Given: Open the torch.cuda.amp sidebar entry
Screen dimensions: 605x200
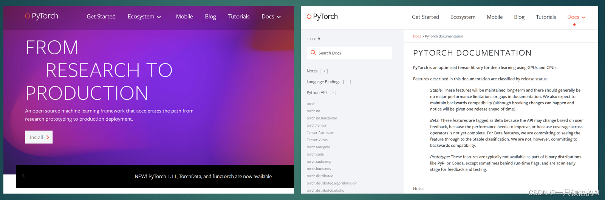Looking at the screenshot, I should [x=319, y=162].
